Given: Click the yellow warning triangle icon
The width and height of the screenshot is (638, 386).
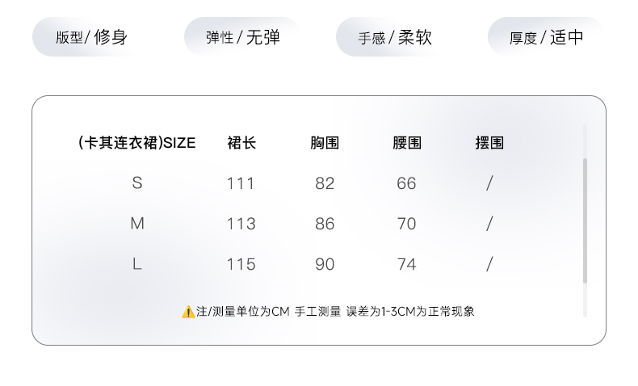Looking at the screenshot, I should click(x=188, y=312).
